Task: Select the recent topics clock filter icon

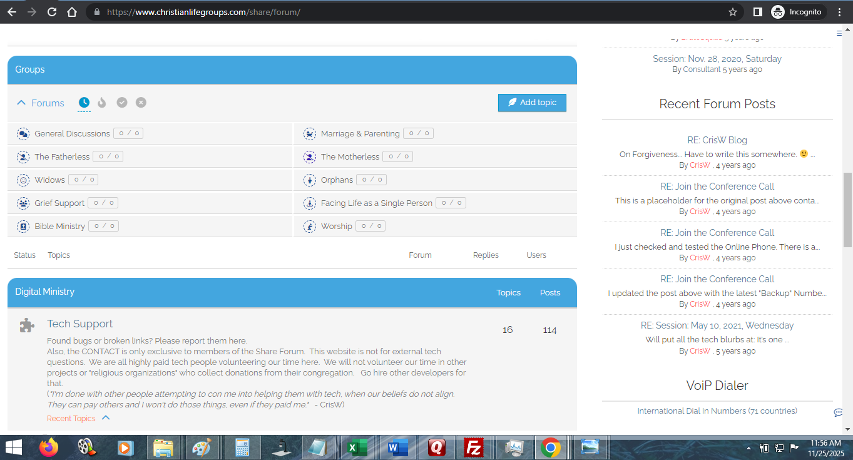Action: click(x=84, y=103)
